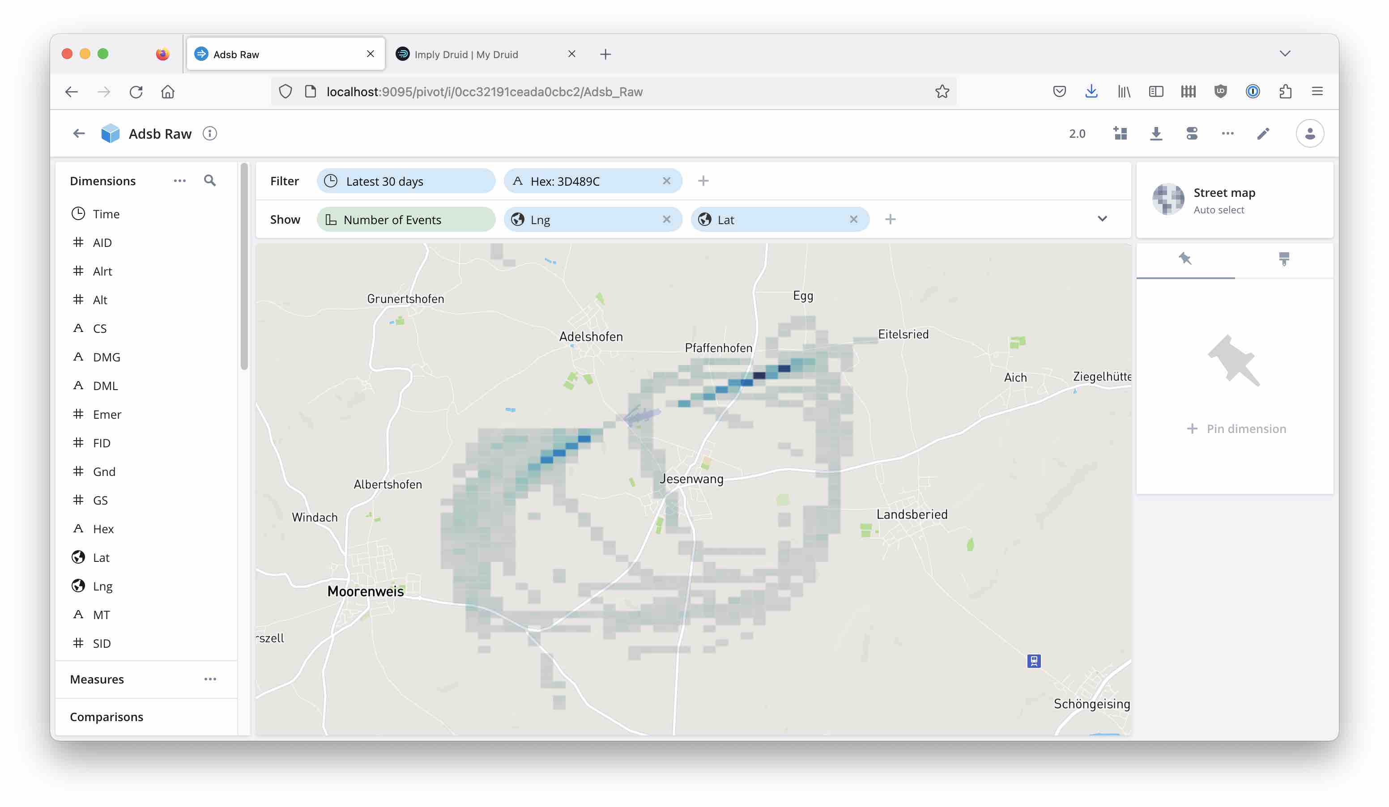The height and width of the screenshot is (807, 1389).
Task: Click the download data icon in header
Action: click(1156, 134)
